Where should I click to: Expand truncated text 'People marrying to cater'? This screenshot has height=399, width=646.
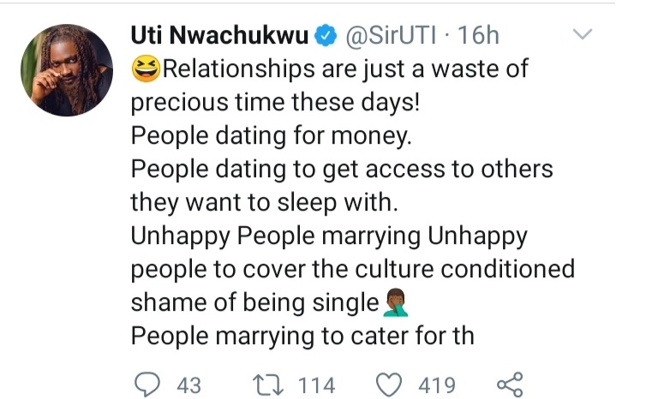pos(302,336)
